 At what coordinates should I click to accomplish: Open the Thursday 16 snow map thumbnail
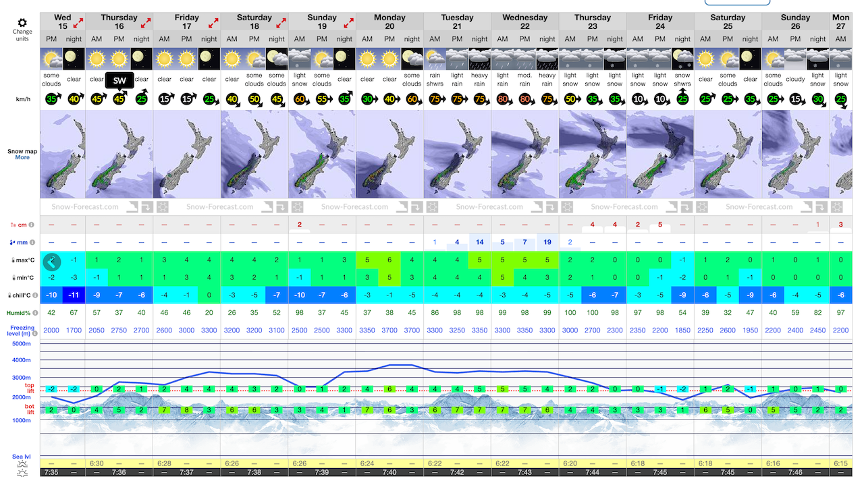119,154
